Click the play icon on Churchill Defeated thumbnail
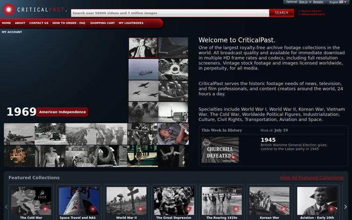 (233, 157)
